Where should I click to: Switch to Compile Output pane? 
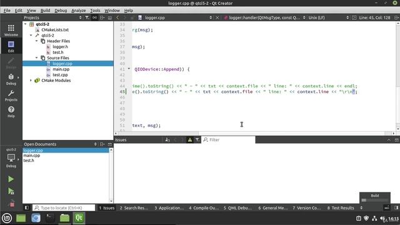pyautogui.click(x=204, y=207)
